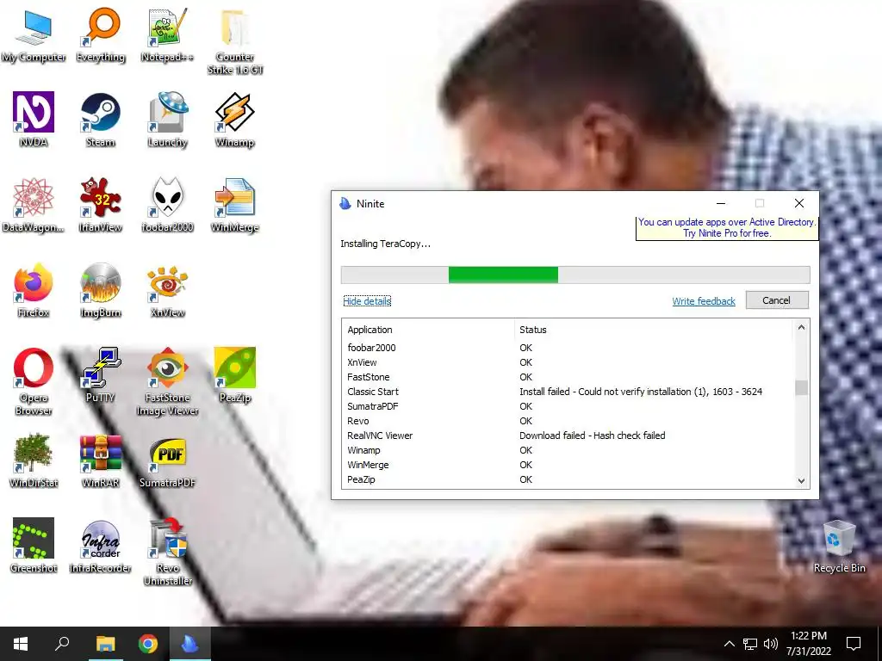Select the Winamp desktop shortcut
The height and width of the screenshot is (661, 882).
coord(234,120)
